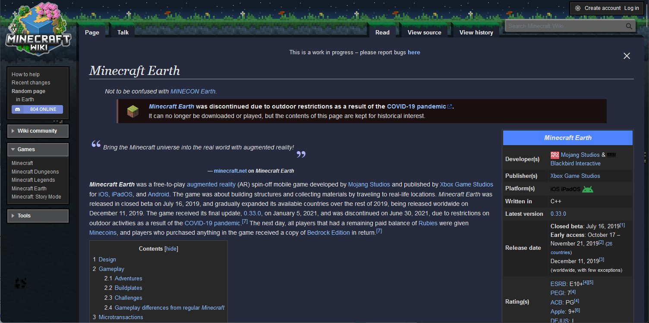Choose random page 'in Earth'

[25, 99]
